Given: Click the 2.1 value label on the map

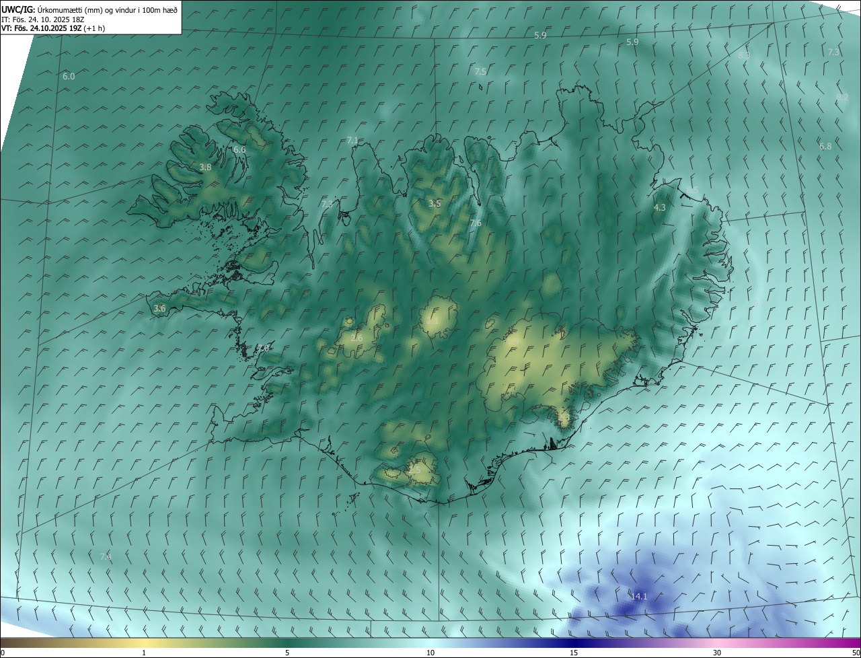Looking at the screenshot, I should click(x=433, y=322).
